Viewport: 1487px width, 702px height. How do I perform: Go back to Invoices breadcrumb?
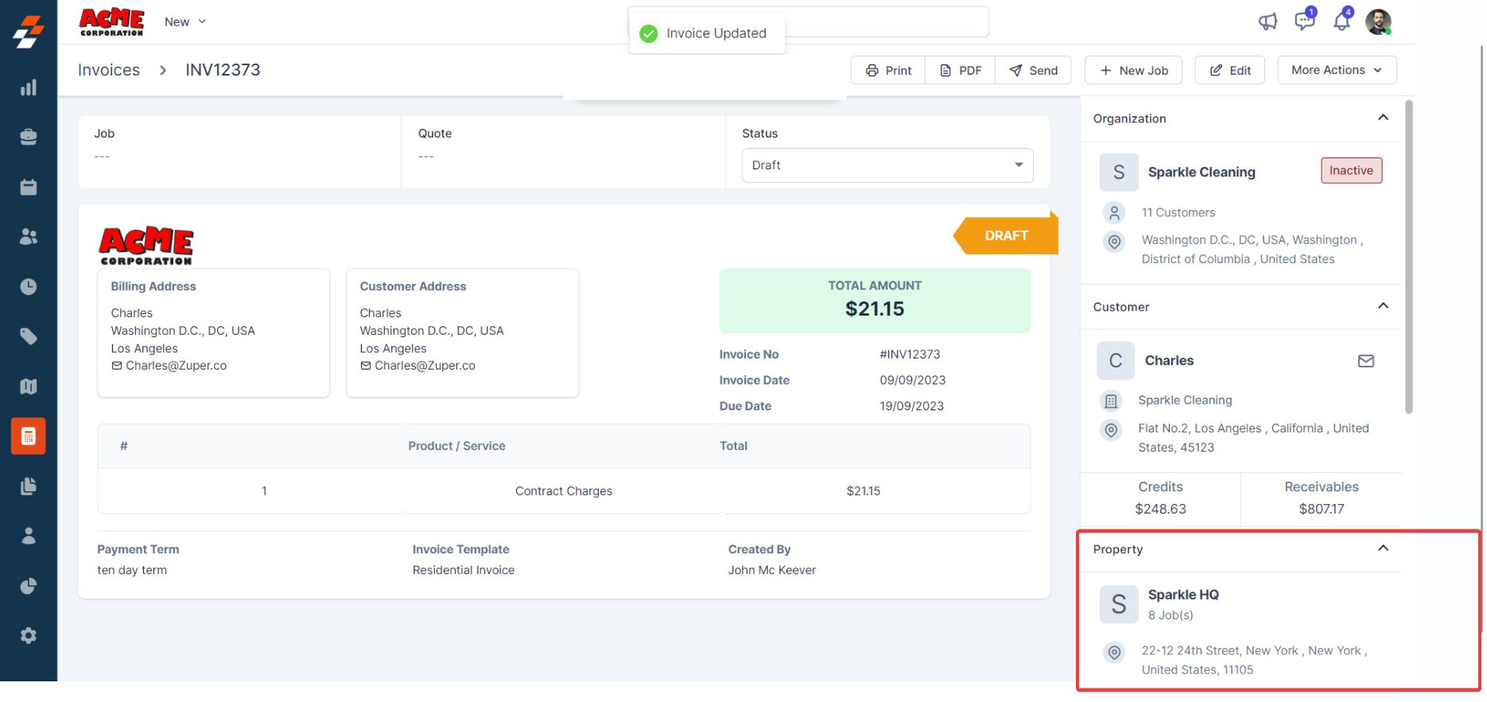109,70
